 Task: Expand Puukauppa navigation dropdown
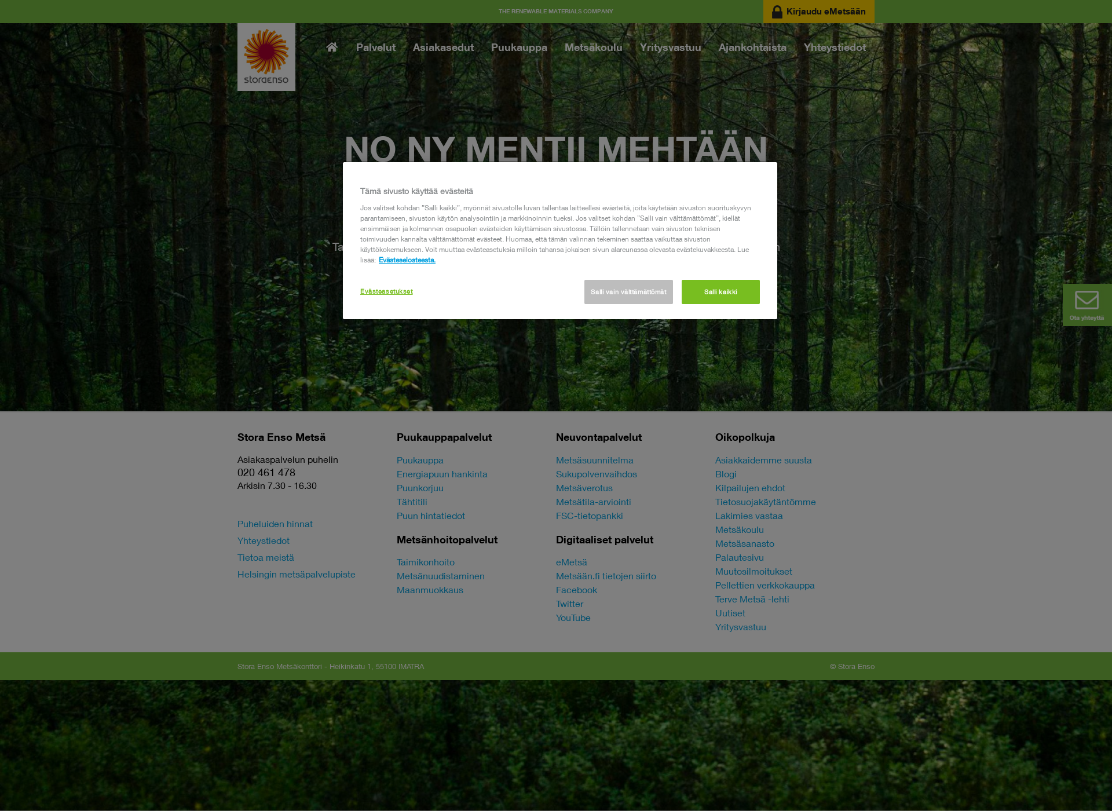point(519,48)
